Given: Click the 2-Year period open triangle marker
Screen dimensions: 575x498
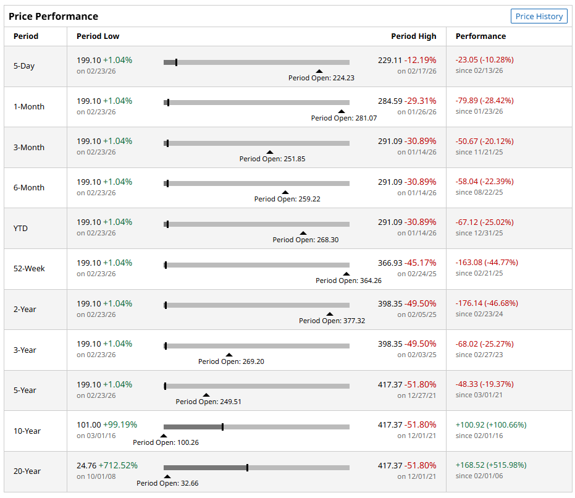Looking at the screenshot, I should click(x=330, y=314).
